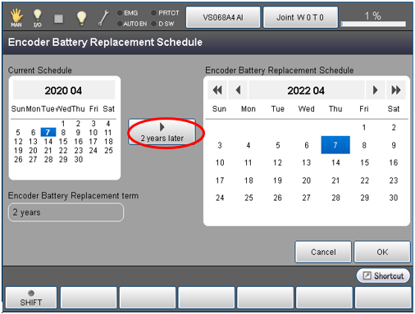Select day 2 in 2022 04 calendar

coord(394,127)
